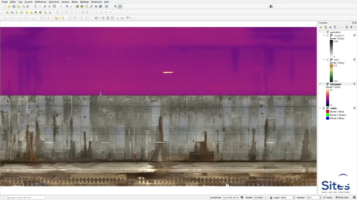The width and height of the screenshot is (357, 200).
Task: Click the EPSG:4326 projection button
Action: [342, 197]
